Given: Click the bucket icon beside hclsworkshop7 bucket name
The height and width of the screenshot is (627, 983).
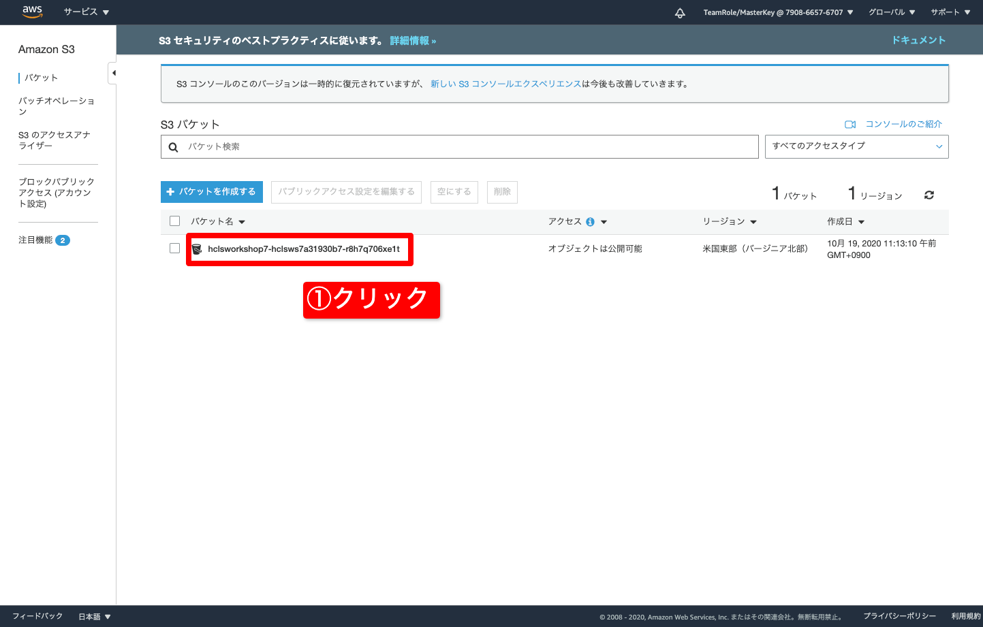Looking at the screenshot, I should 197,249.
